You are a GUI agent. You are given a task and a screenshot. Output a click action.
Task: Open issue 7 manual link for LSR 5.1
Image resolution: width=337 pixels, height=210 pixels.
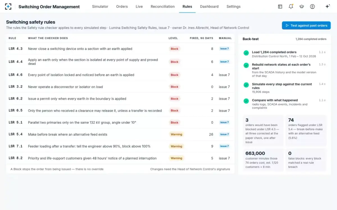click(224, 122)
